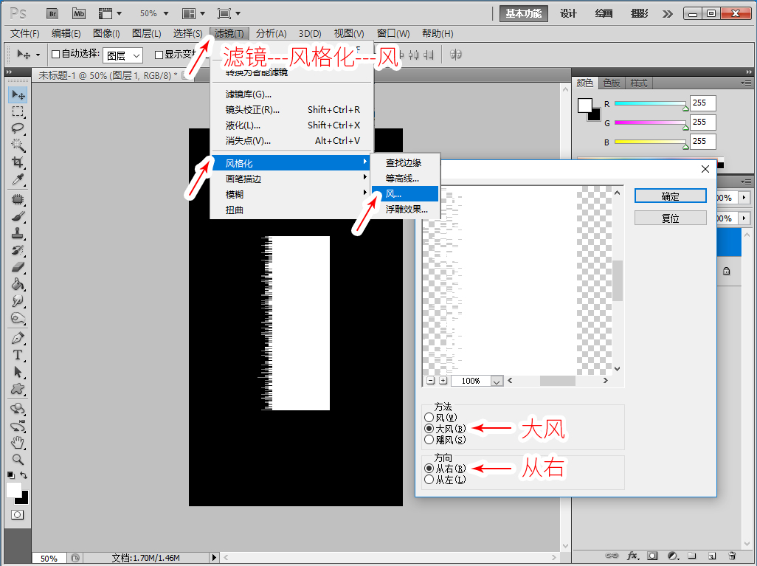Swap foreground and background colors
Viewport: 757px width, 566px height.
[24, 475]
